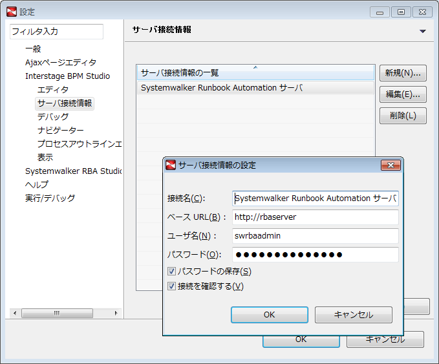Select 実行/デバッグ tree item
The height and width of the screenshot is (364, 439).
coord(50,198)
